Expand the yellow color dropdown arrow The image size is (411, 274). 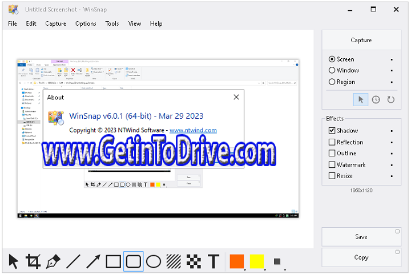265,270
